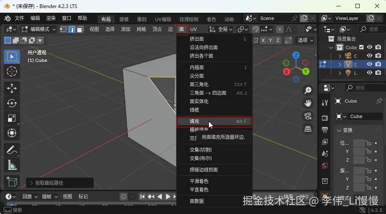Image resolution: width=386 pixels, height=214 pixels.
Task: Click the Cube object name field
Action: click(365, 116)
